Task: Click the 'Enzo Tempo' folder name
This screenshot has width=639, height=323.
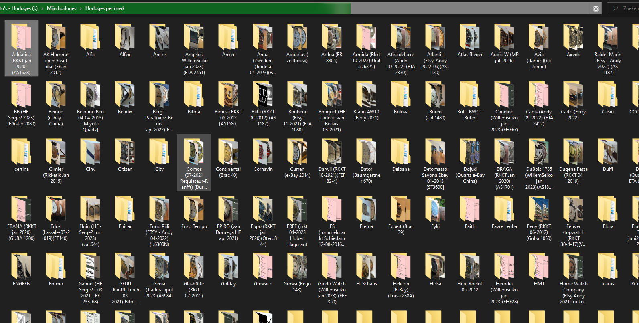Action: pos(194,226)
